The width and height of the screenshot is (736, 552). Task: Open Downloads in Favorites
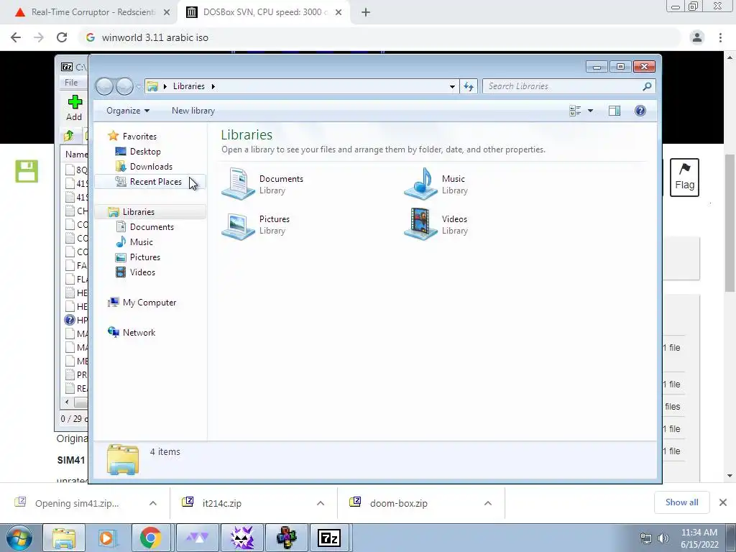point(151,167)
